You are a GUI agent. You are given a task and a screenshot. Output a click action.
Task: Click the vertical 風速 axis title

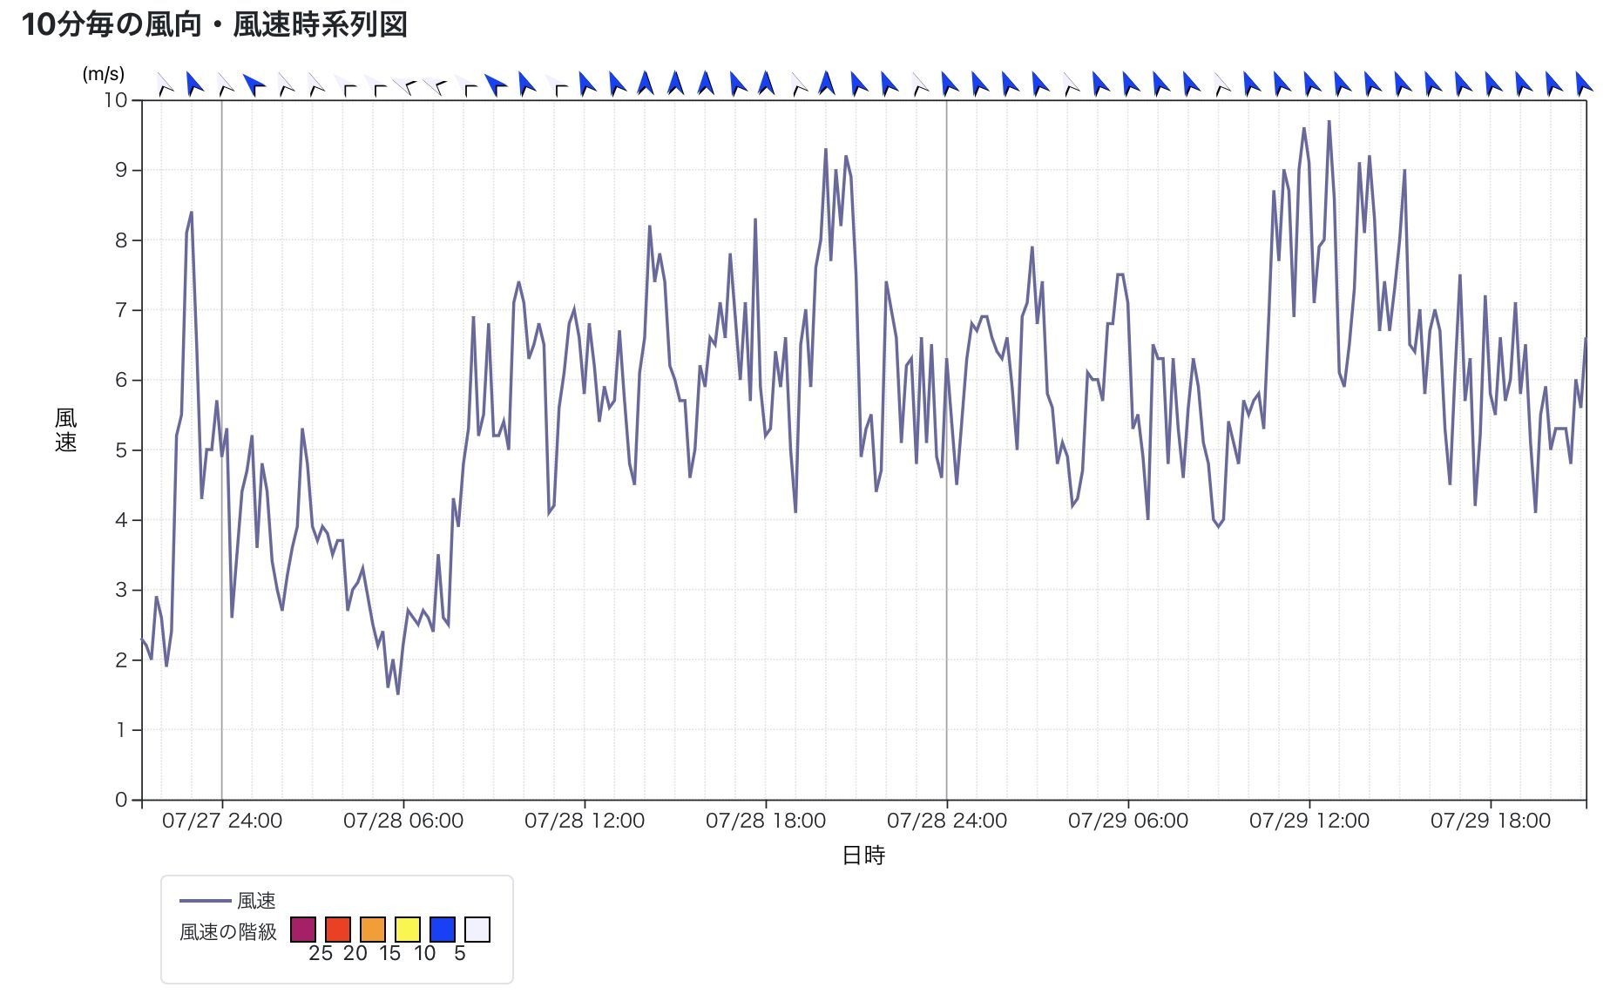point(66,429)
